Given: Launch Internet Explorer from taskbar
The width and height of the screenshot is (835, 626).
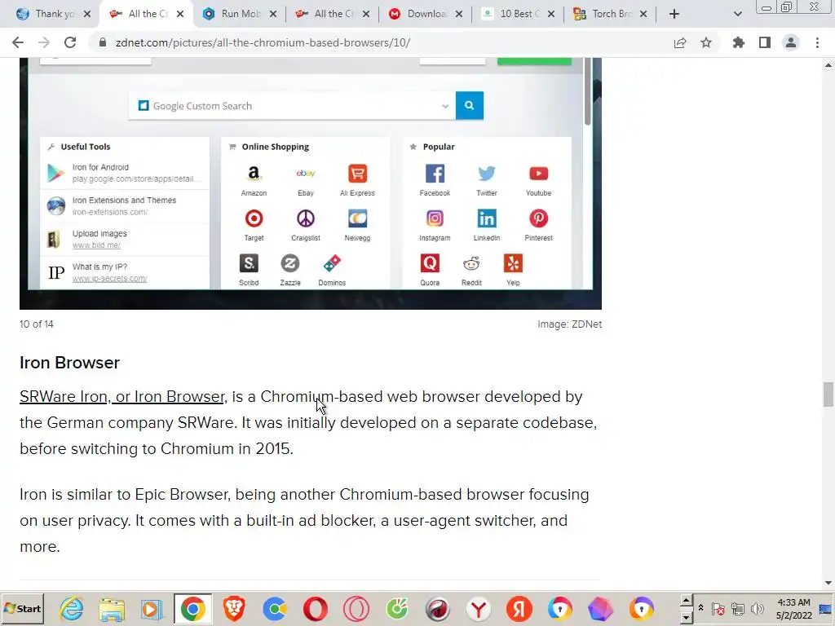Looking at the screenshot, I should click(x=72, y=608).
